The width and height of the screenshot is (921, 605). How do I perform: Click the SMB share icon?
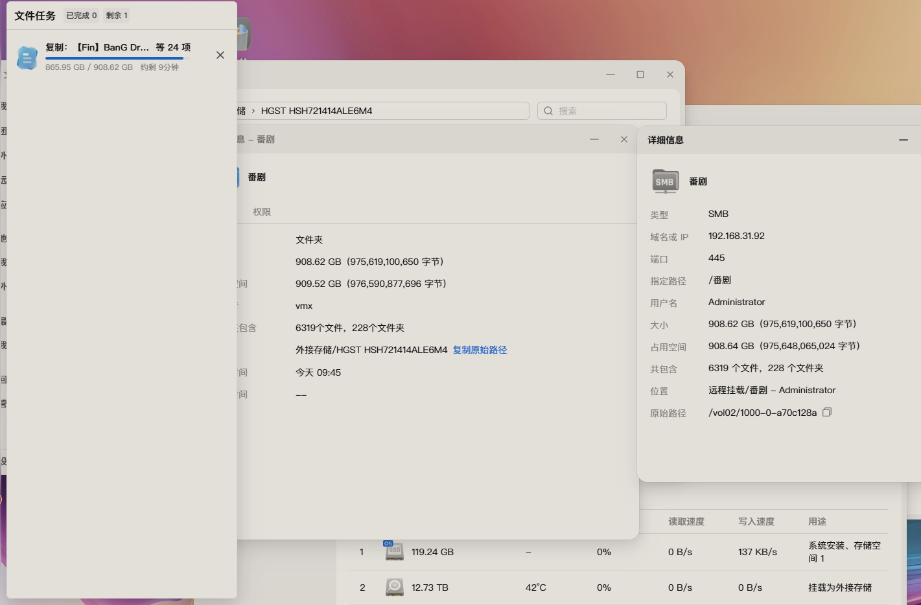(x=665, y=181)
